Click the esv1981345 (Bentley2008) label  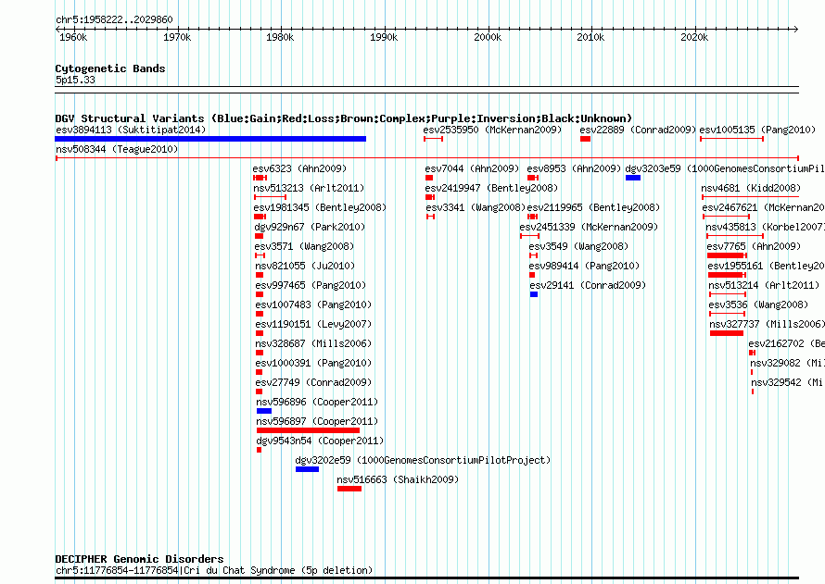click(x=320, y=207)
